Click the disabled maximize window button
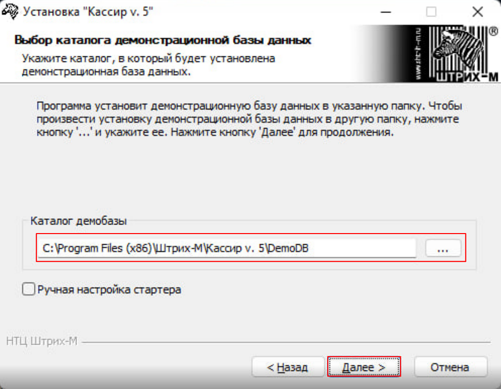 (431, 12)
